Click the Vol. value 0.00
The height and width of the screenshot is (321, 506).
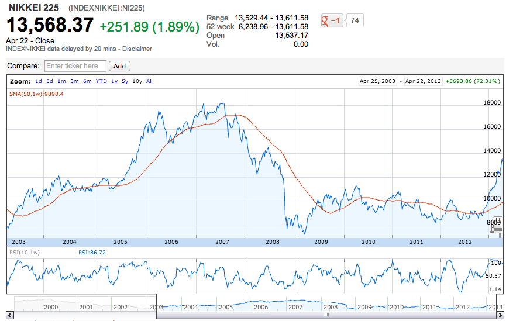click(301, 44)
